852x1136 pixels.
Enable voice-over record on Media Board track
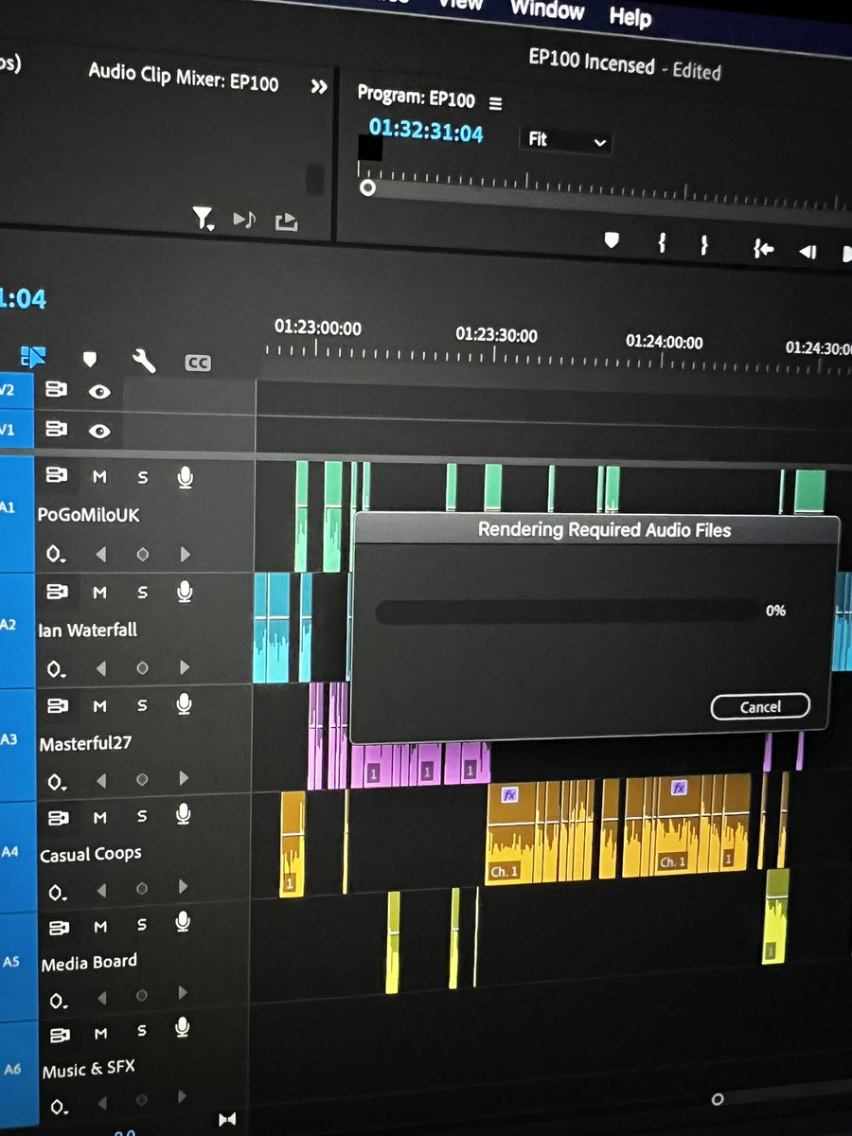(x=184, y=922)
